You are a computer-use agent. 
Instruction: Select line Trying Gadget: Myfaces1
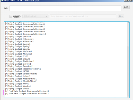[x=19, y=51]
